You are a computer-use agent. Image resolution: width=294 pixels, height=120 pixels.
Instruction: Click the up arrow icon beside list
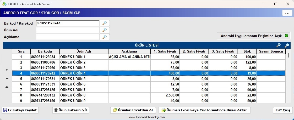(7, 87)
